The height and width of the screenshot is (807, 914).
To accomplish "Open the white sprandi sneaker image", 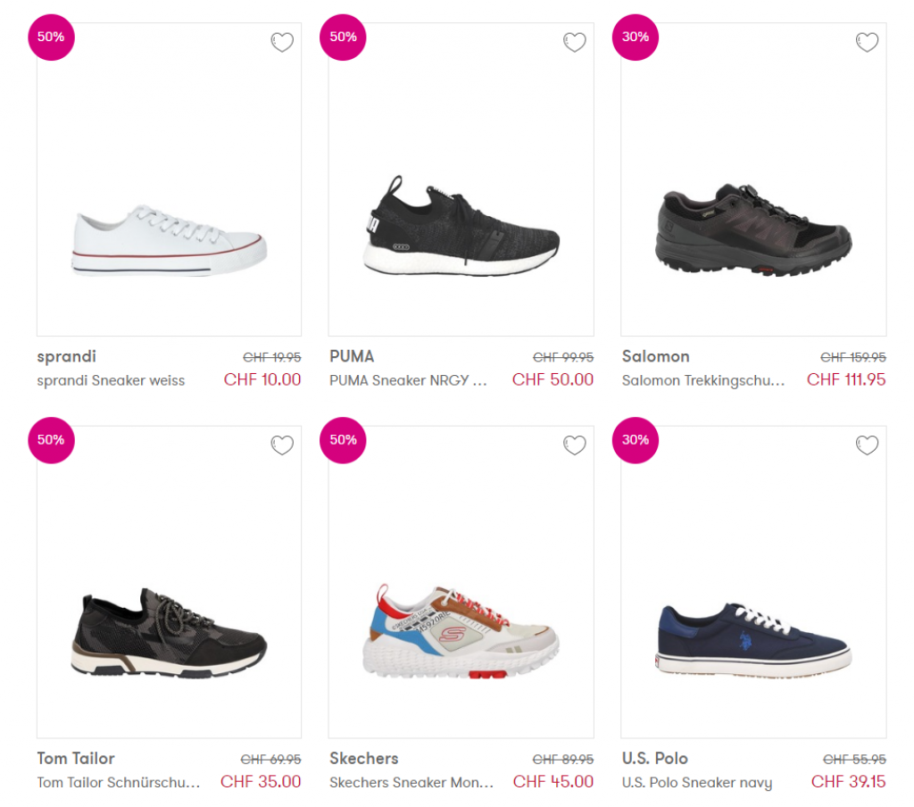I will tap(169, 241).
